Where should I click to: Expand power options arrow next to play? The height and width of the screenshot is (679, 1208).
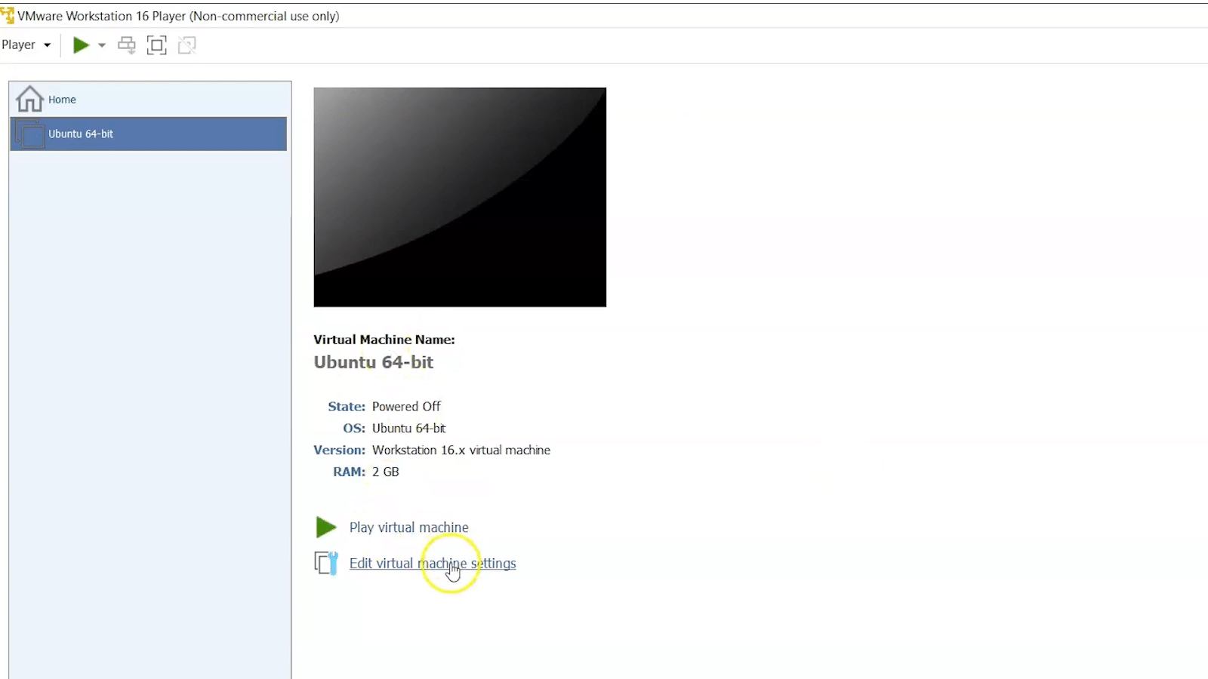click(x=102, y=45)
